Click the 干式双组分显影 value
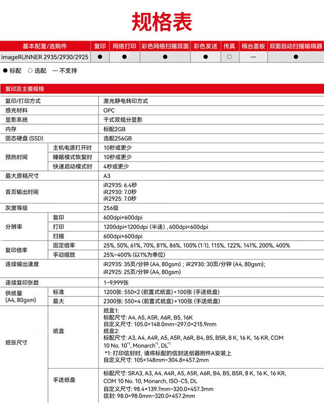This screenshot has width=324, height=403. click(123, 120)
